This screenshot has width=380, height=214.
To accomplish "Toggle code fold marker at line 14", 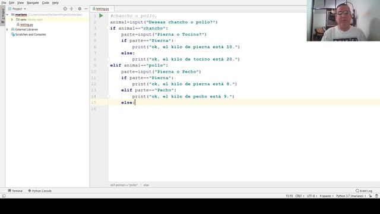I will point(108,96).
